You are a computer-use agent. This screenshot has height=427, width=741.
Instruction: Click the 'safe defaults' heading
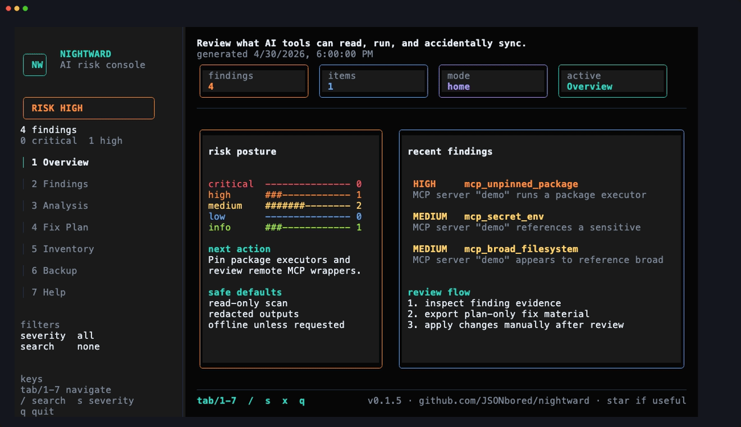pos(245,292)
